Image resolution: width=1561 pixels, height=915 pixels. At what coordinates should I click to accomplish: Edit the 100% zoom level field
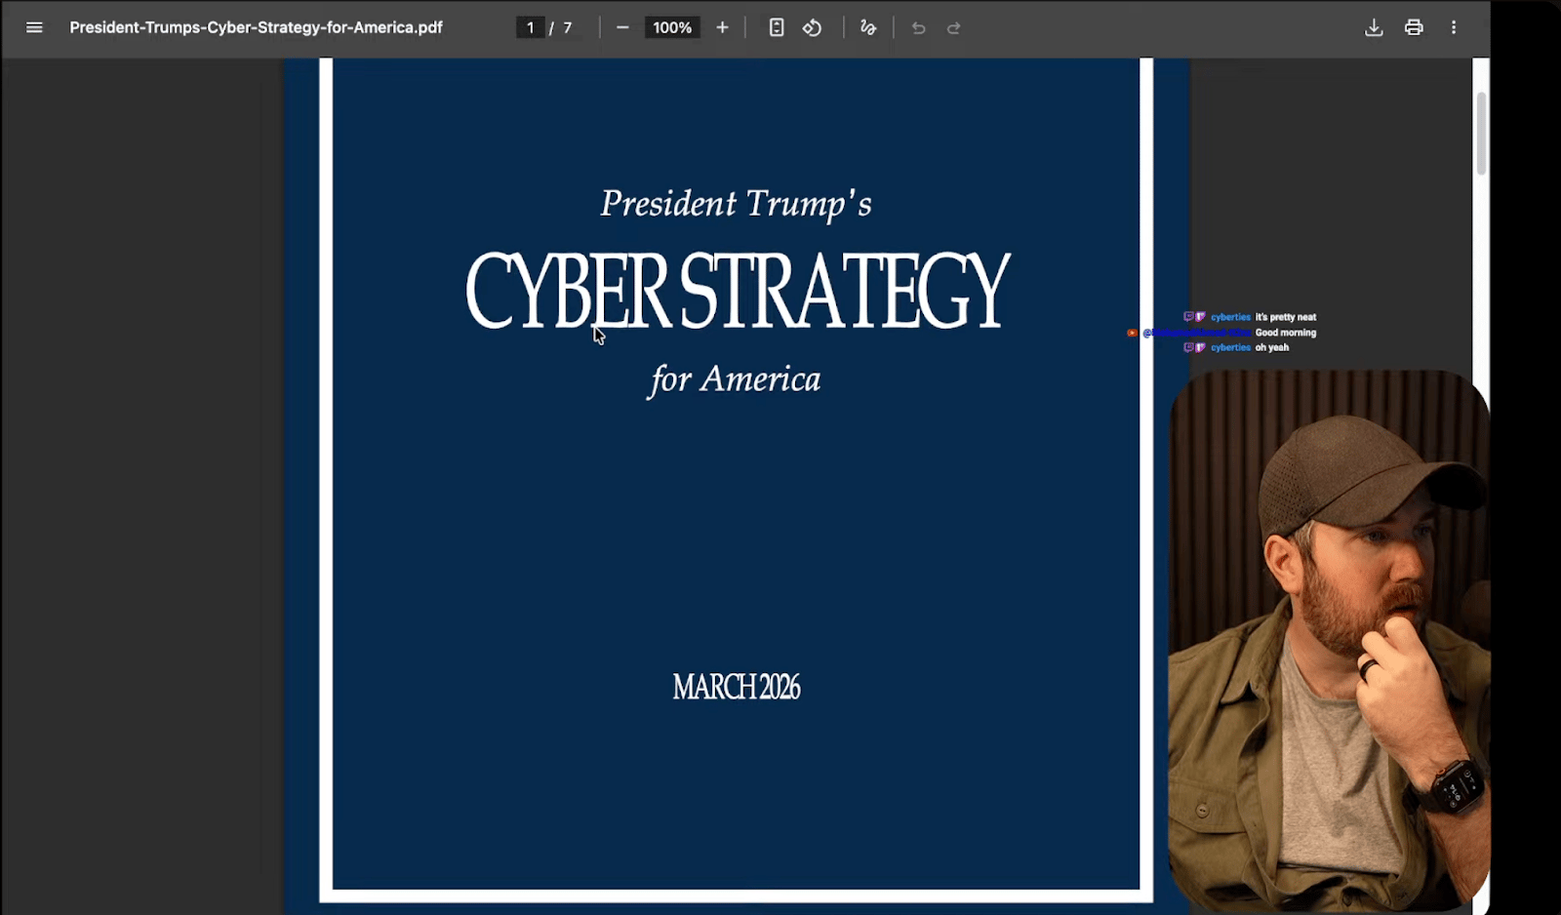click(x=672, y=27)
